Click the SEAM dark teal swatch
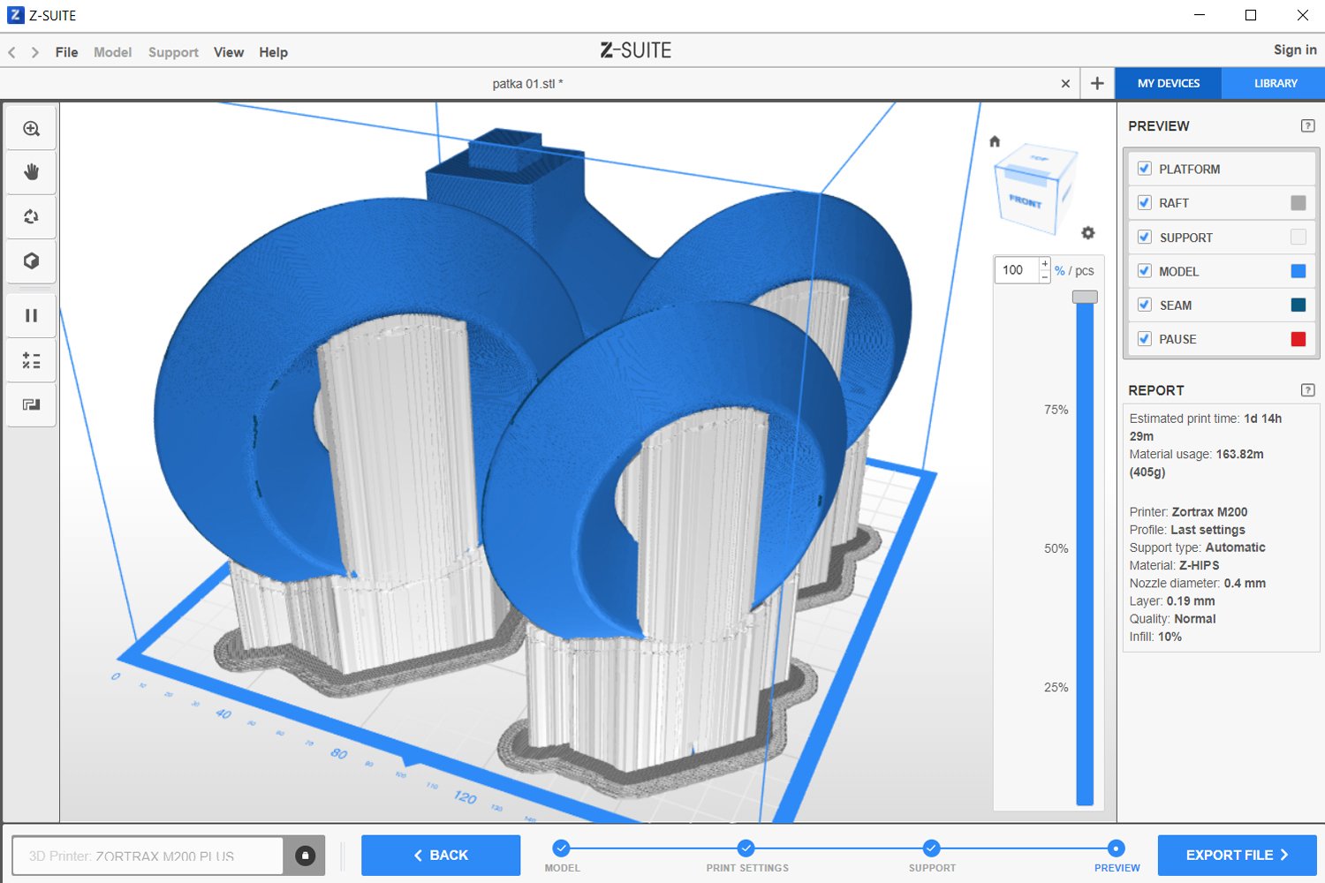Screen dimensions: 1325x883 [1298, 305]
